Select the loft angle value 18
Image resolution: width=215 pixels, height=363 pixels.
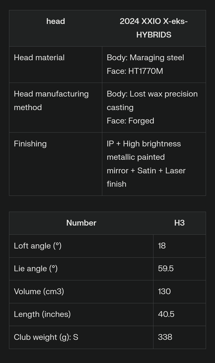tap(162, 246)
